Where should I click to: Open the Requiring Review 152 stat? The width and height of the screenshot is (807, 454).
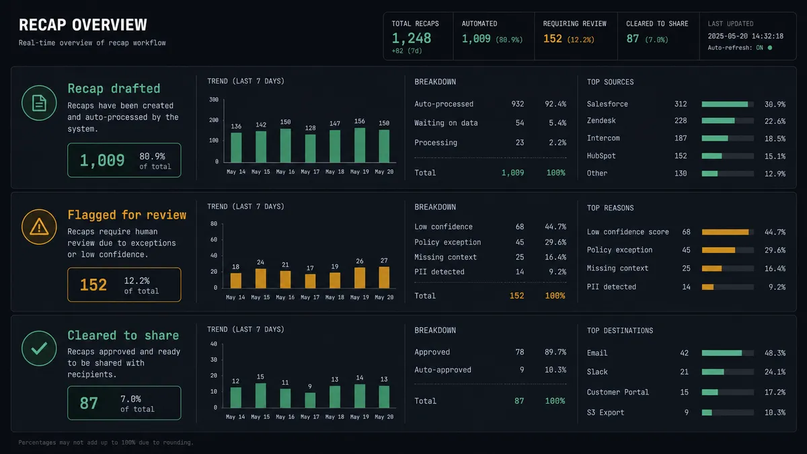576,36
